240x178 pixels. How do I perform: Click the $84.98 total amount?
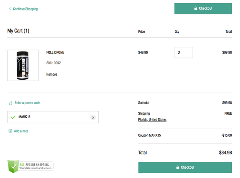pyautogui.click(x=225, y=152)
